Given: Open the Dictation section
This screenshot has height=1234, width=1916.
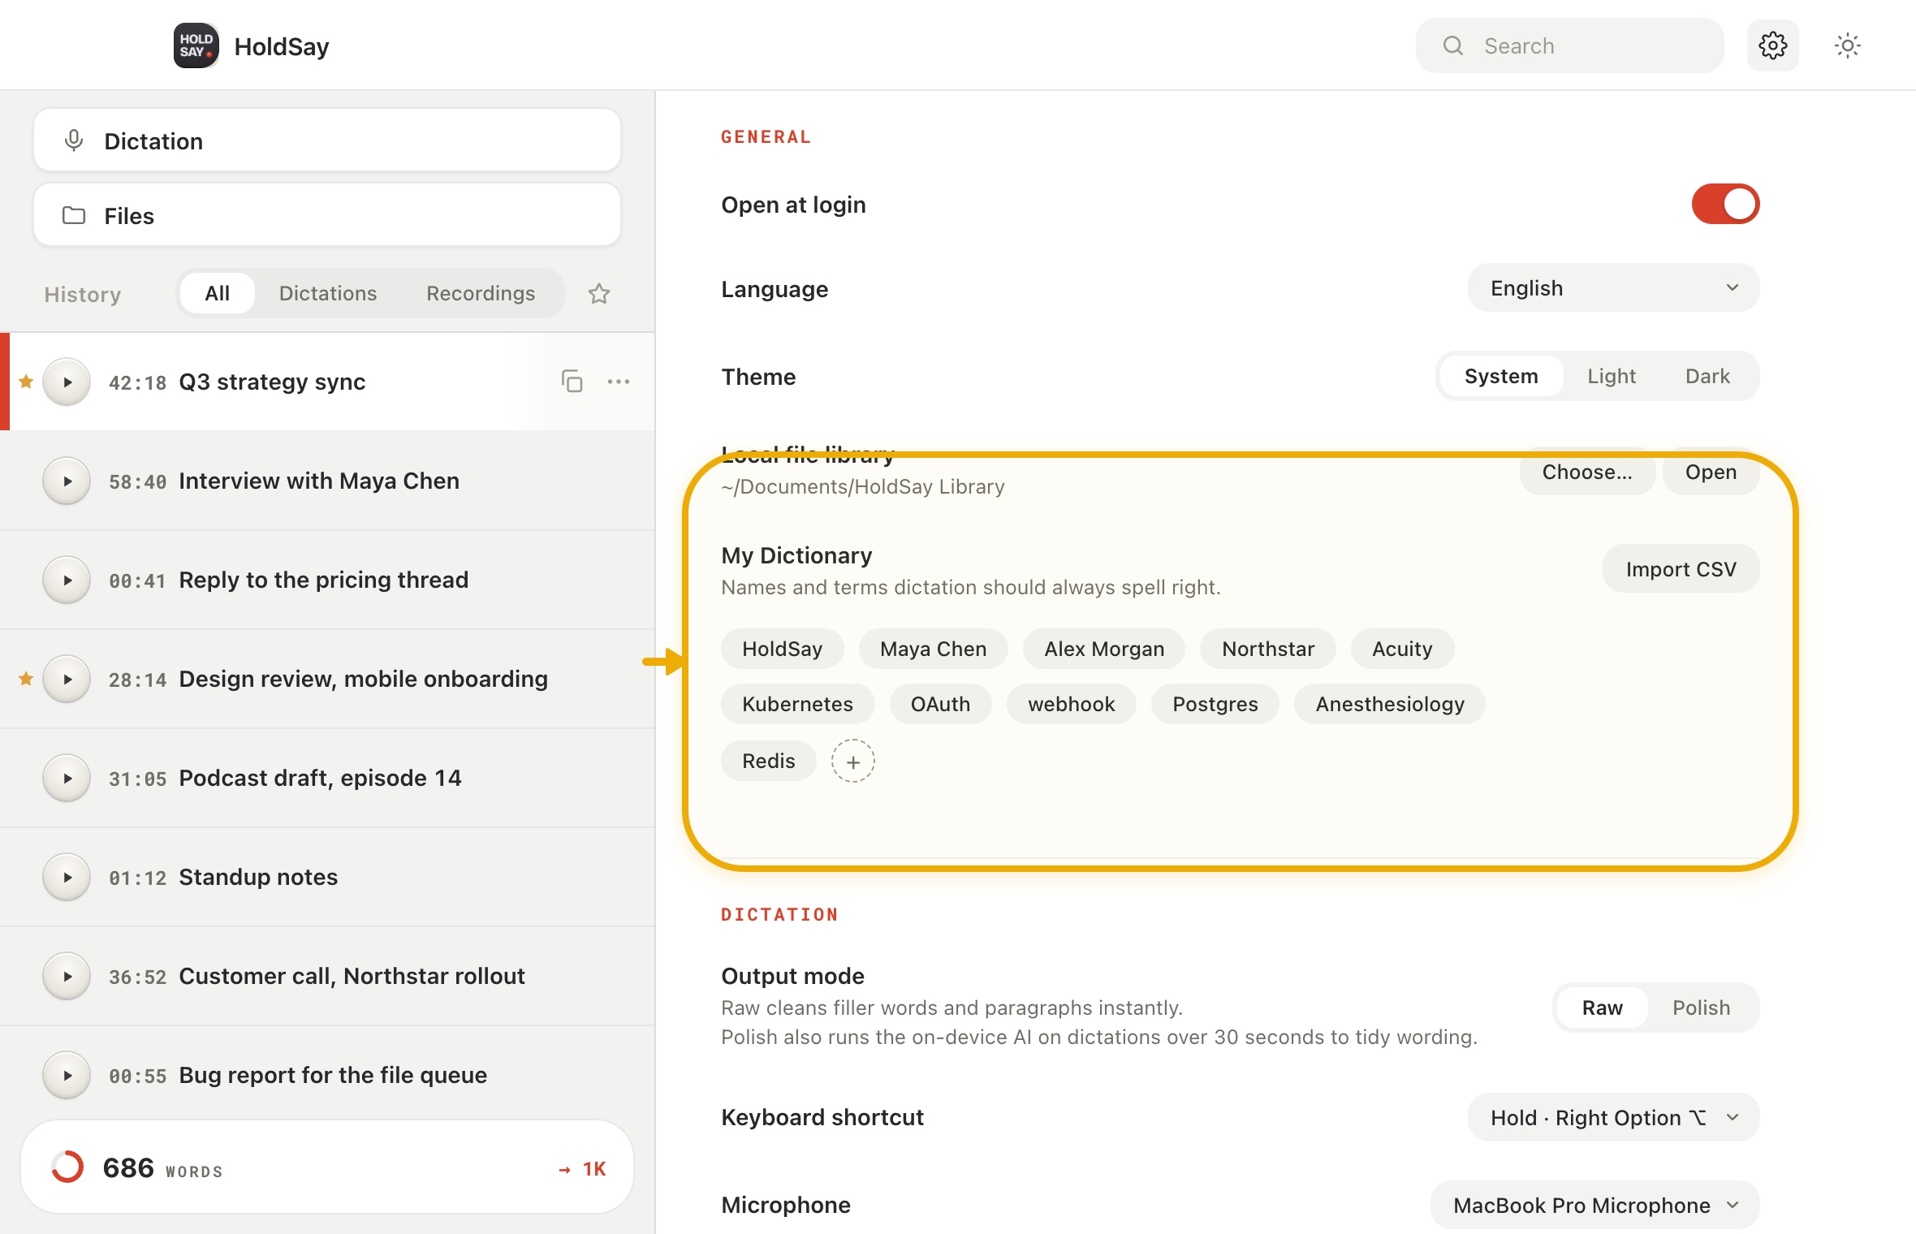Looking at the screenshot, I should [x=327, y=140].
